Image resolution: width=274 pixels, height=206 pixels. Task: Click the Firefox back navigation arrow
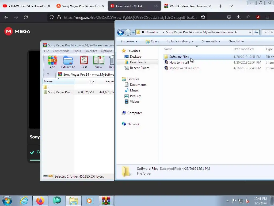[x=6, y=17]
